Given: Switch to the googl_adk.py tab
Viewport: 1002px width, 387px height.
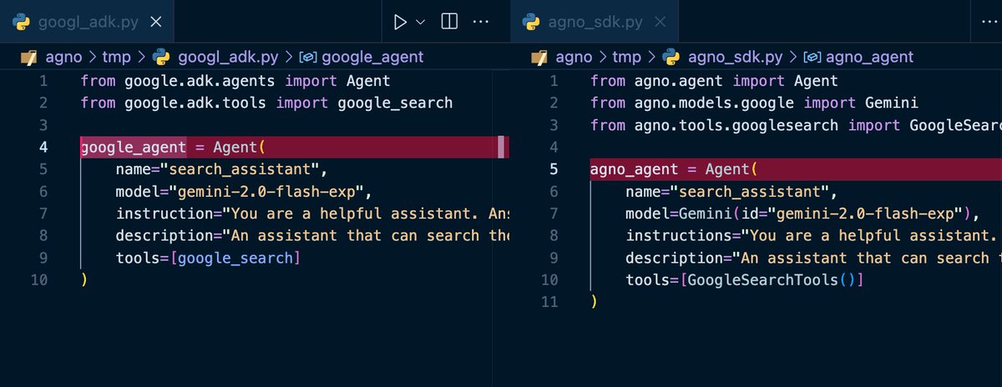Looking at the screenshot, I should click(87, 23).
